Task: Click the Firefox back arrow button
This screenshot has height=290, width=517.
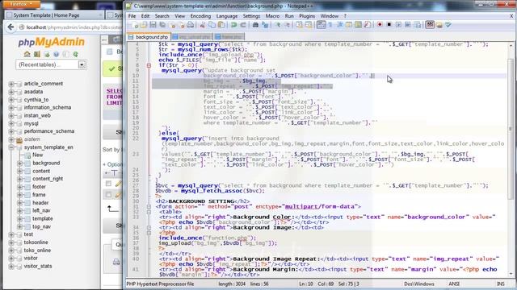Action: [x=11, y=27]
